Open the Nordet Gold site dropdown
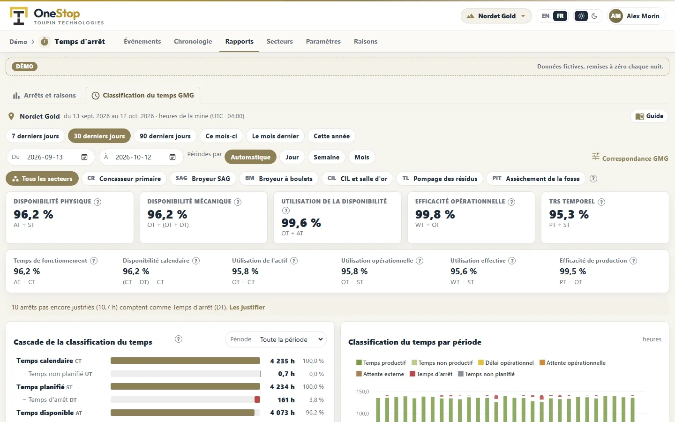 click(496, 16)
